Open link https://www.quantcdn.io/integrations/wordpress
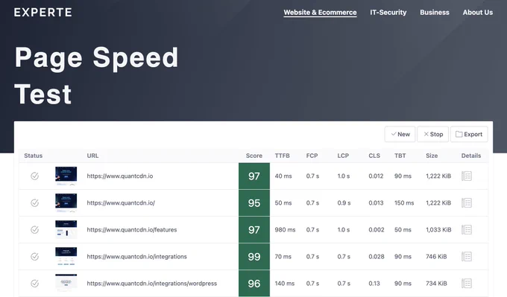Image resolution: width=507 pixels, height=297 pixels. click(151, 283)
